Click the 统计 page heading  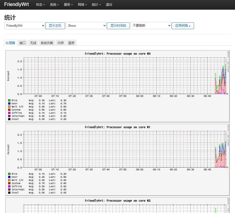[10, 18]
